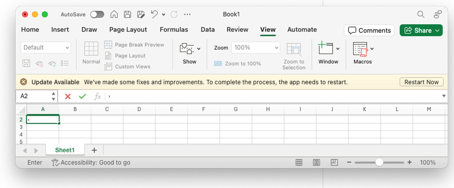
Task: Open the Insert Function dialog
Action: tap(97, 96)
